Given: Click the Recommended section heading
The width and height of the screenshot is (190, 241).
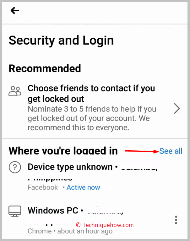Looking at the screenshot, I should [45, 68].
